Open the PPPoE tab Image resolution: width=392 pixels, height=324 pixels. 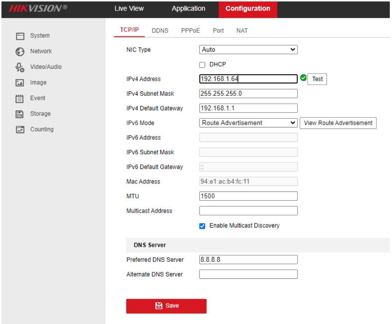191,31
